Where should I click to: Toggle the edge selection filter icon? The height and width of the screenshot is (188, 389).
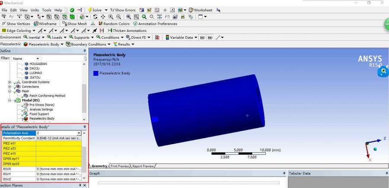click(x=57, y=17)
